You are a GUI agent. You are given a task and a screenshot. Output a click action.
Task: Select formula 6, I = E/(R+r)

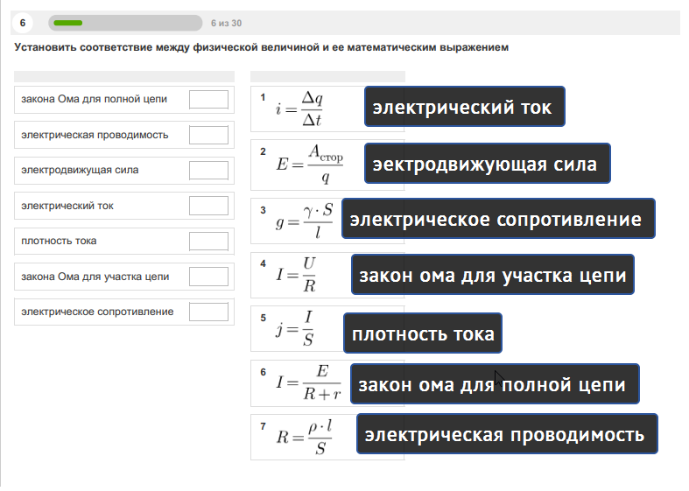[308, 383]
